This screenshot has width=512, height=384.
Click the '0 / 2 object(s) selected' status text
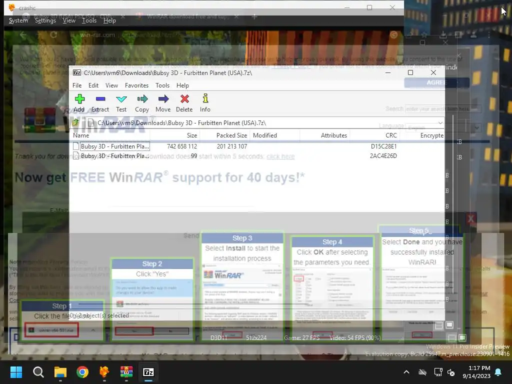pos(99,315)
